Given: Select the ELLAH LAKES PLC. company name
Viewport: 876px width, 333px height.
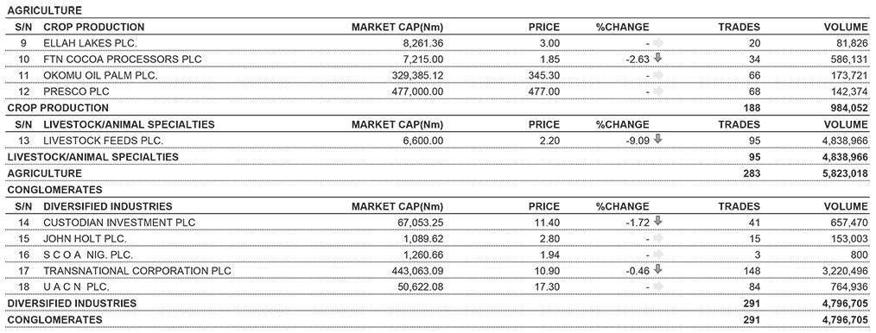Looking at the screenshot, I should click(90, 43).
